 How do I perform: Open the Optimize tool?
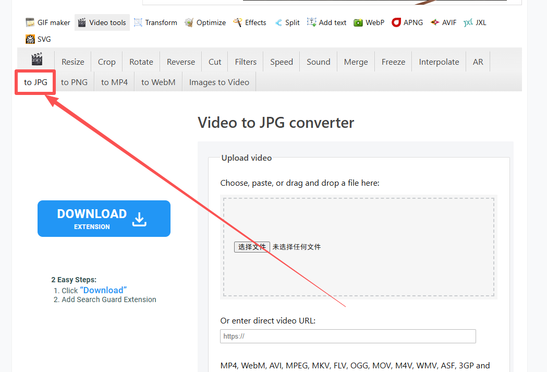205,22
